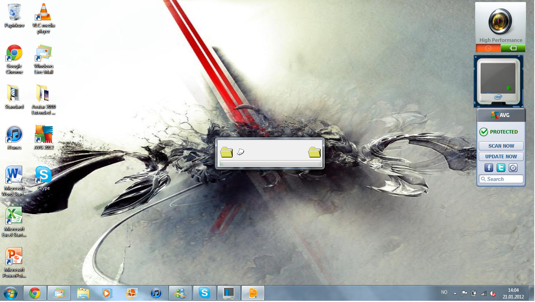
Task: Open Windows Explorer from the taskbar
Action: pos(83,293)
